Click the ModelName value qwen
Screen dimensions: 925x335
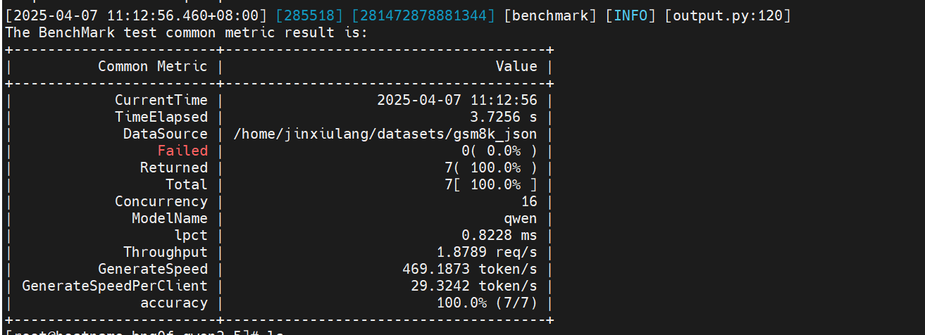pyautogui.click(x=521, y=218)
